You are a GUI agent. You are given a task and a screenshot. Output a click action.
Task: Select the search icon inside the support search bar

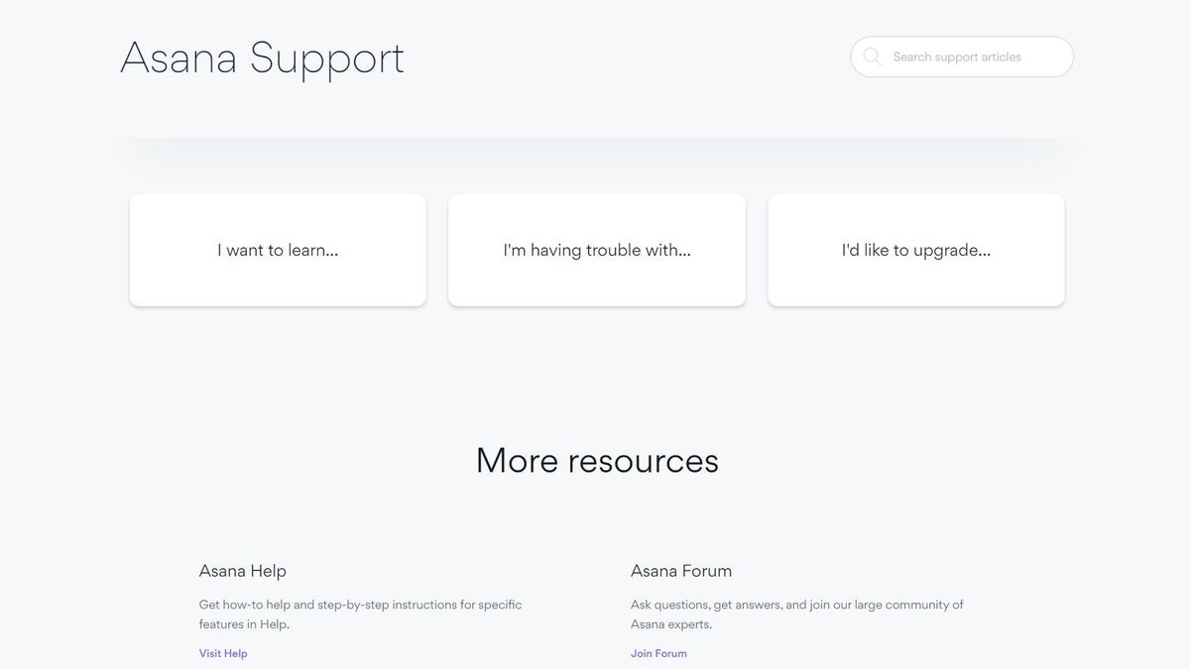pyautogui.click(x=872, y=56)
